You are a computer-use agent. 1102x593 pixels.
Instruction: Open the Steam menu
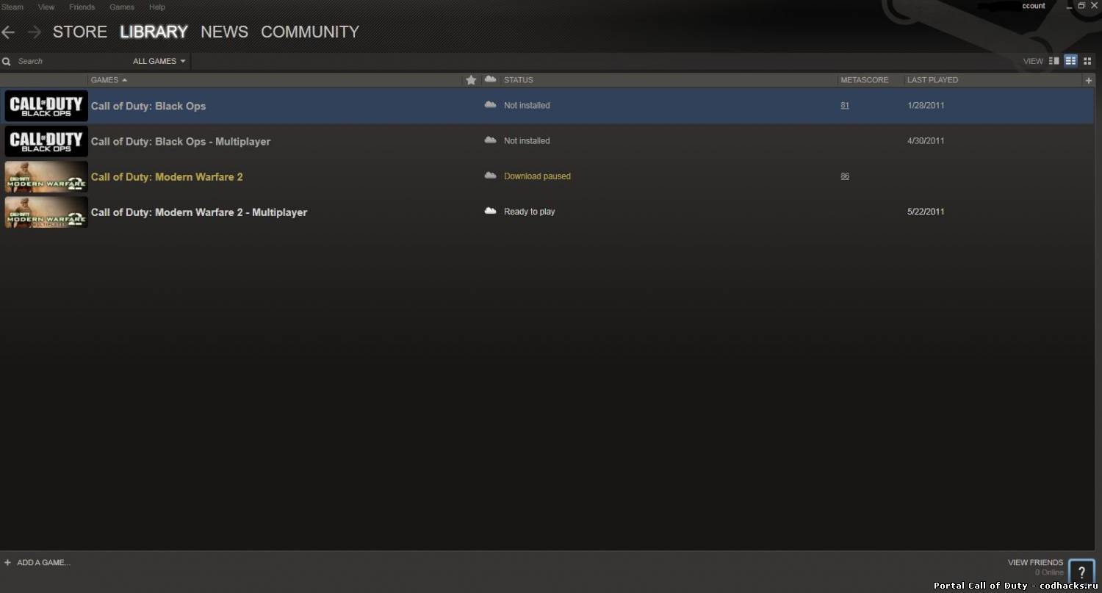[12, 7]
